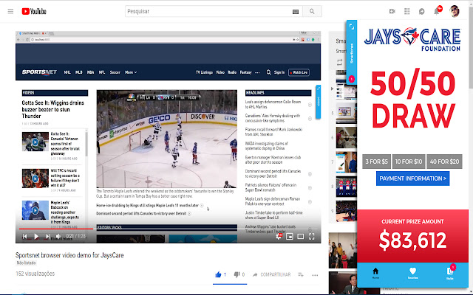Image resolution: width=473 pixels, height=295 pixels.
Task: Open Sportsnet nav three-dot overflow
Action: click(x=257, y=72)
